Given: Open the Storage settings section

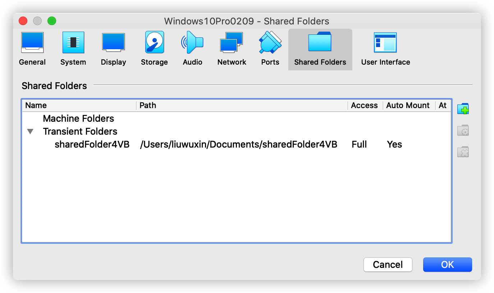Looking at the screenshot, I should coord(154,49).
